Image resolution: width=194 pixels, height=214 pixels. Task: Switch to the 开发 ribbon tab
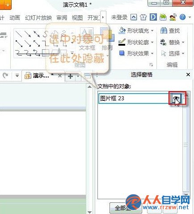pos(93,18)
